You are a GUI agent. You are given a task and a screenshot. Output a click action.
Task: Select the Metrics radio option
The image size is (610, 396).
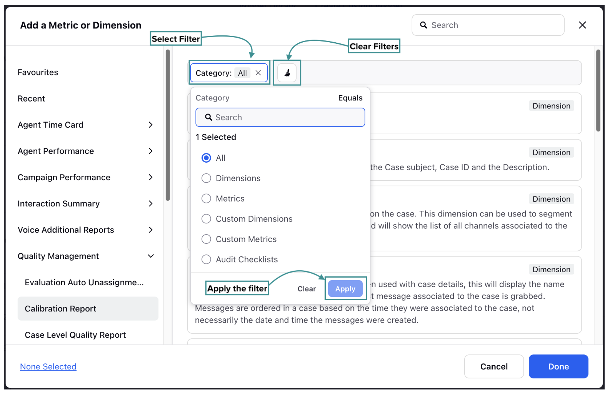[207, 199]
